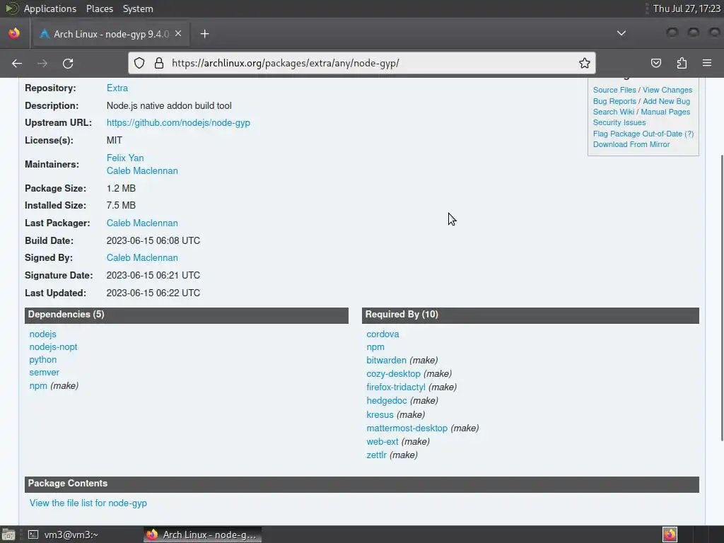Viewport: 724px width, 543px height.
Task: Open maintainer Felix Yan link
Action: click(x=125, y=158)
